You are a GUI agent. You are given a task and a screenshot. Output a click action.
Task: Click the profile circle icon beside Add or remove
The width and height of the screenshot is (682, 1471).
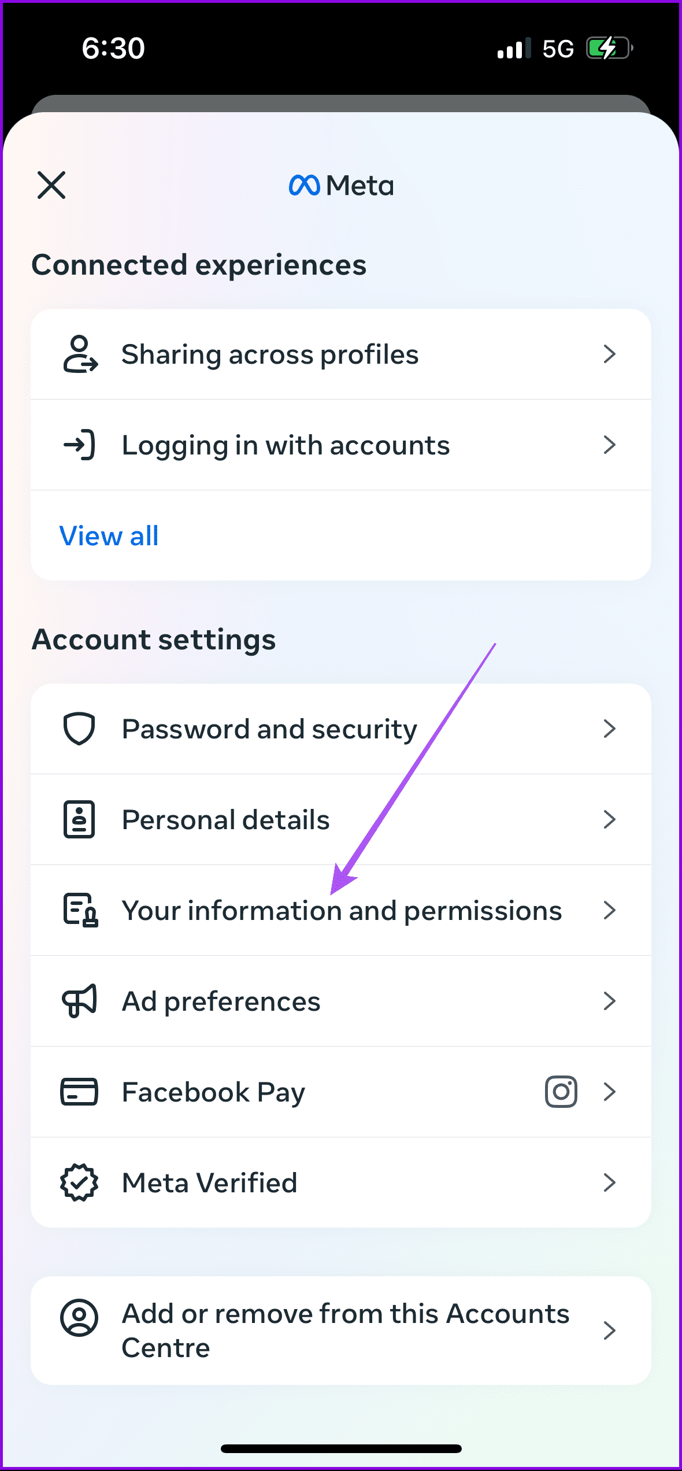[x=79, y=1330]
